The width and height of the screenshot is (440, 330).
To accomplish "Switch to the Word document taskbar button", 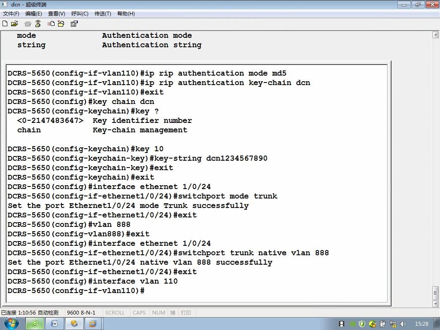I will click(x=55, y=324).
